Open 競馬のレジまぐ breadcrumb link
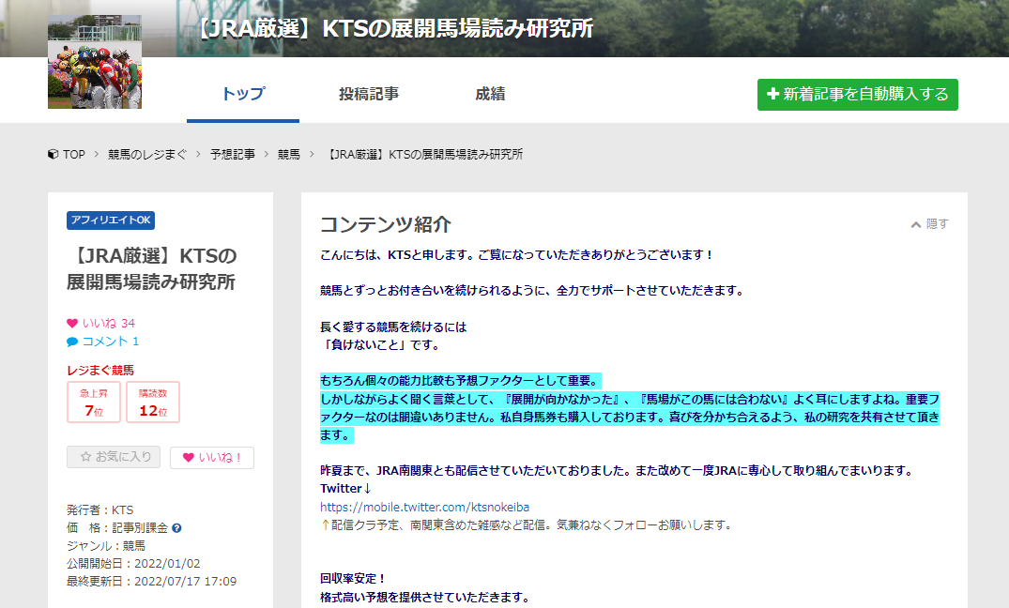This screenshot has width=1009, height=608. tap(147, 155)
